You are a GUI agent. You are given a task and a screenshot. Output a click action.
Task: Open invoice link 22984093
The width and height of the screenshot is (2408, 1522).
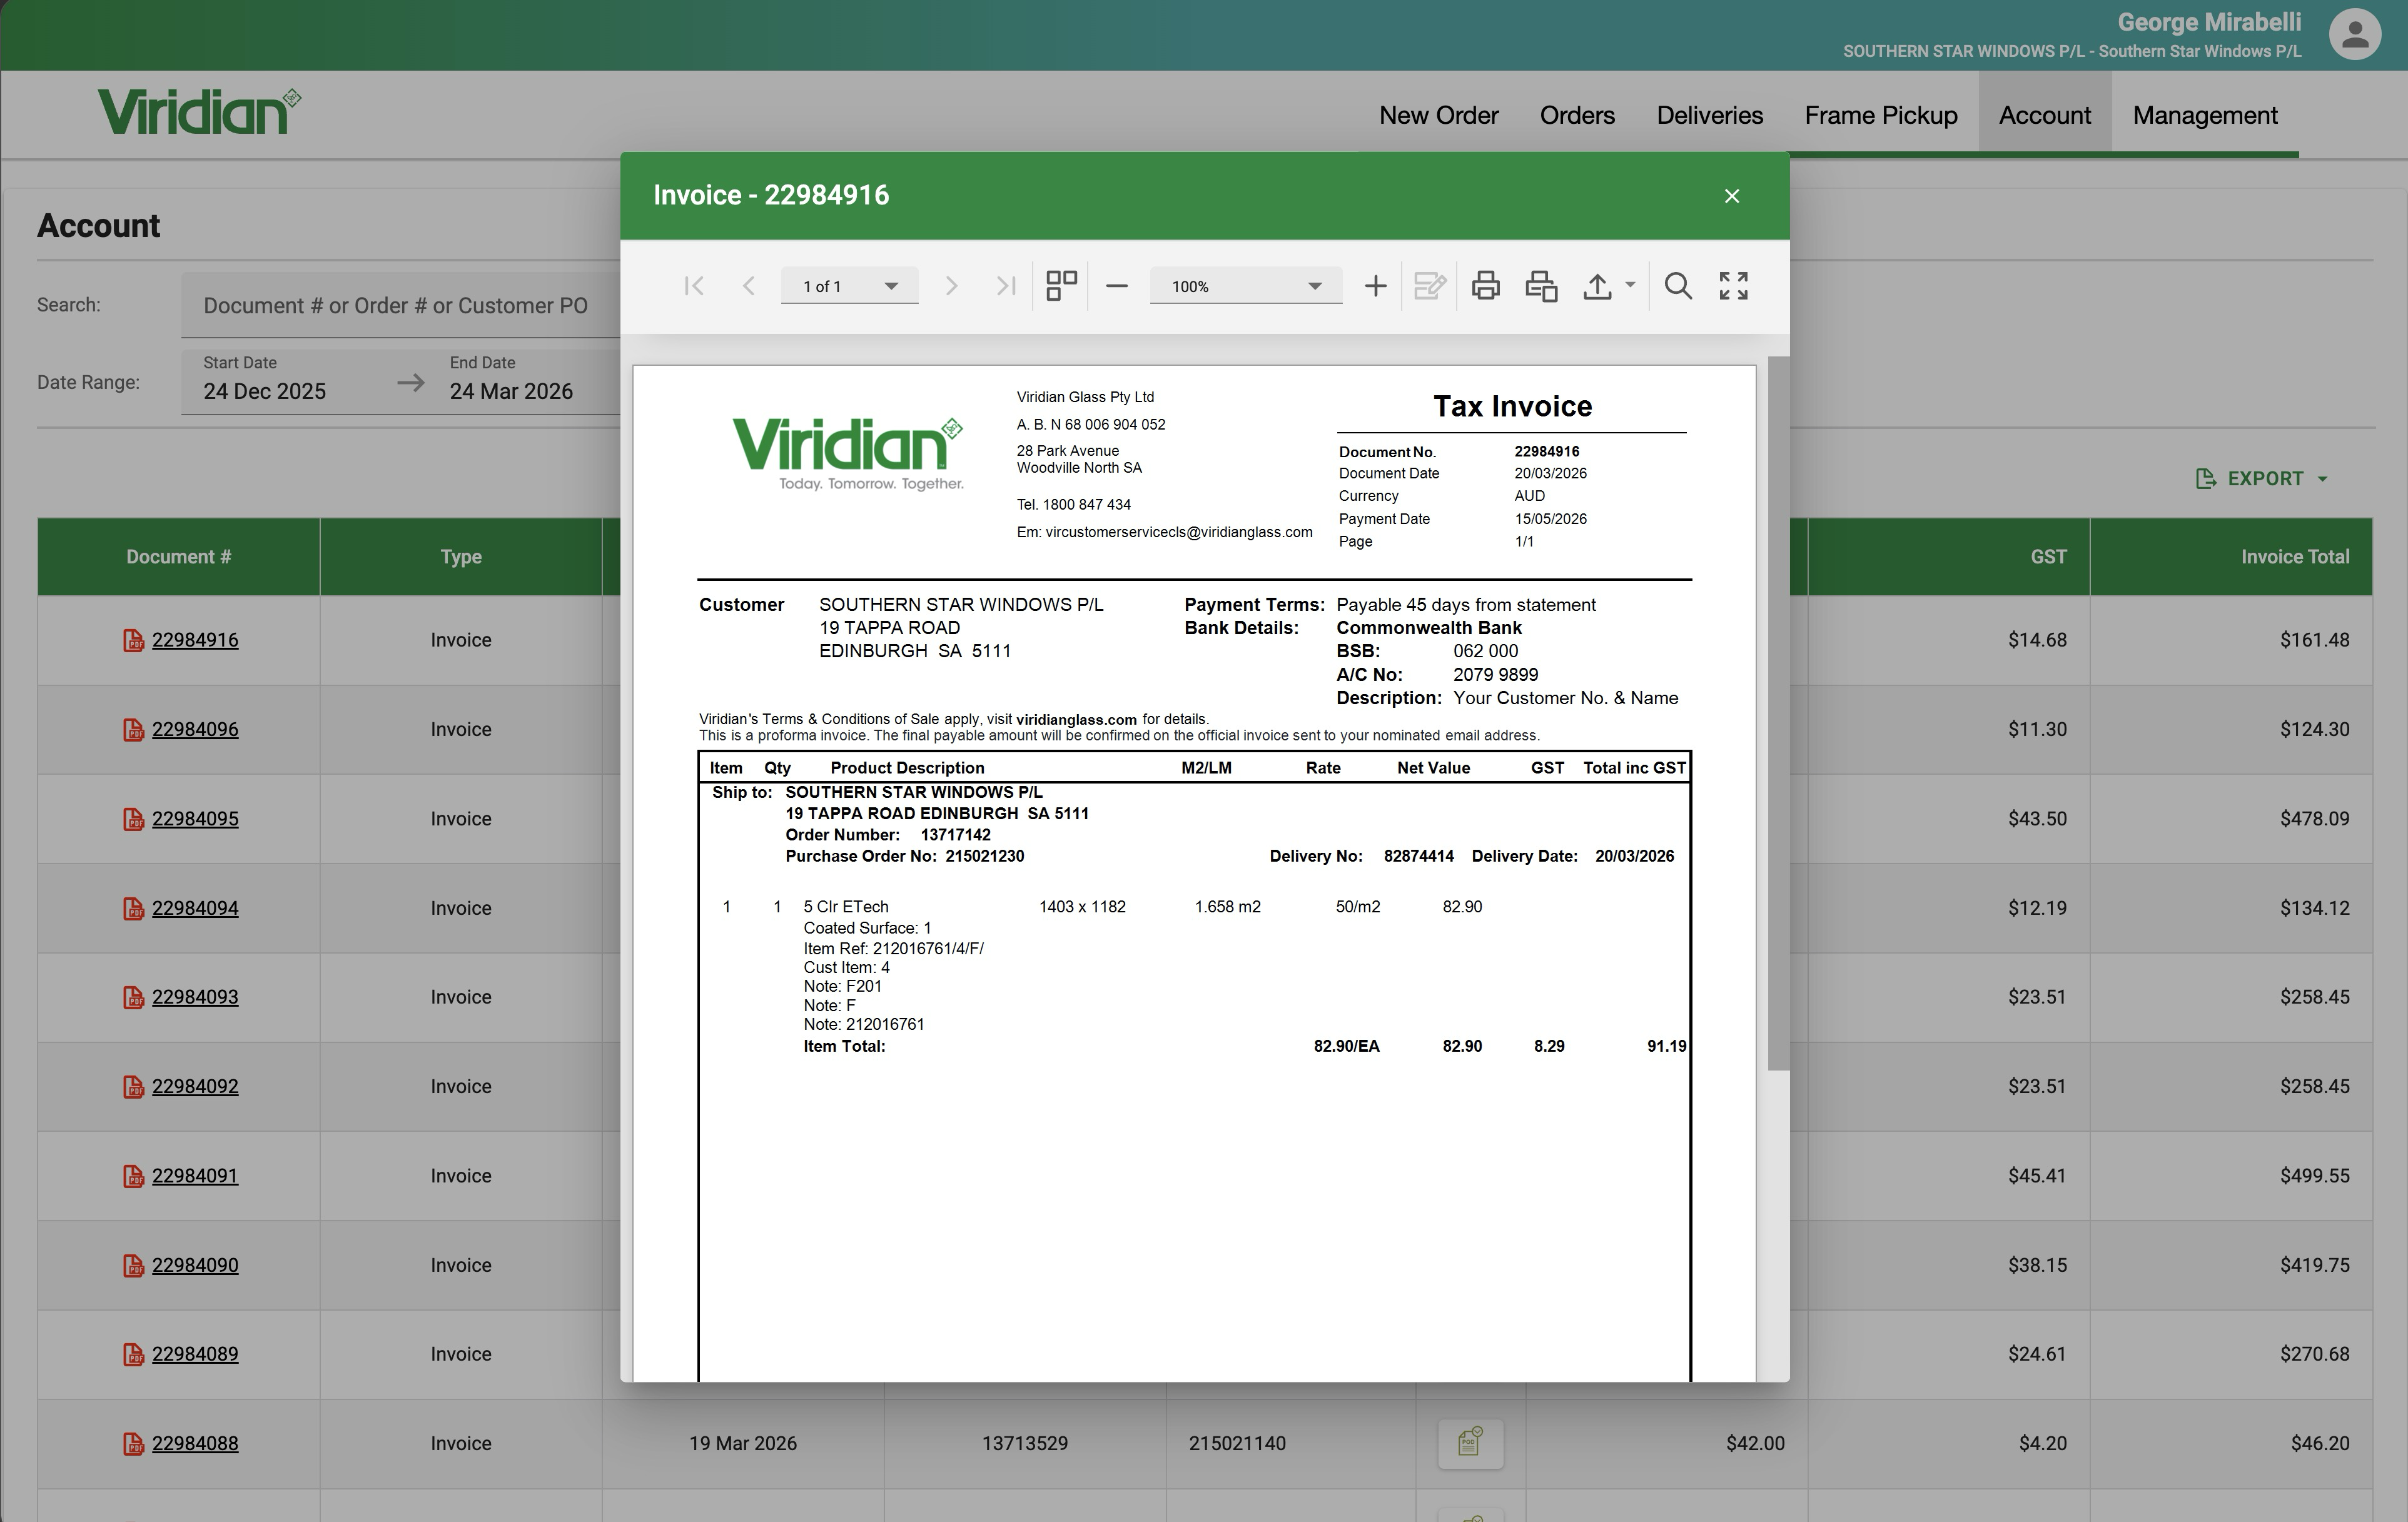195,997
